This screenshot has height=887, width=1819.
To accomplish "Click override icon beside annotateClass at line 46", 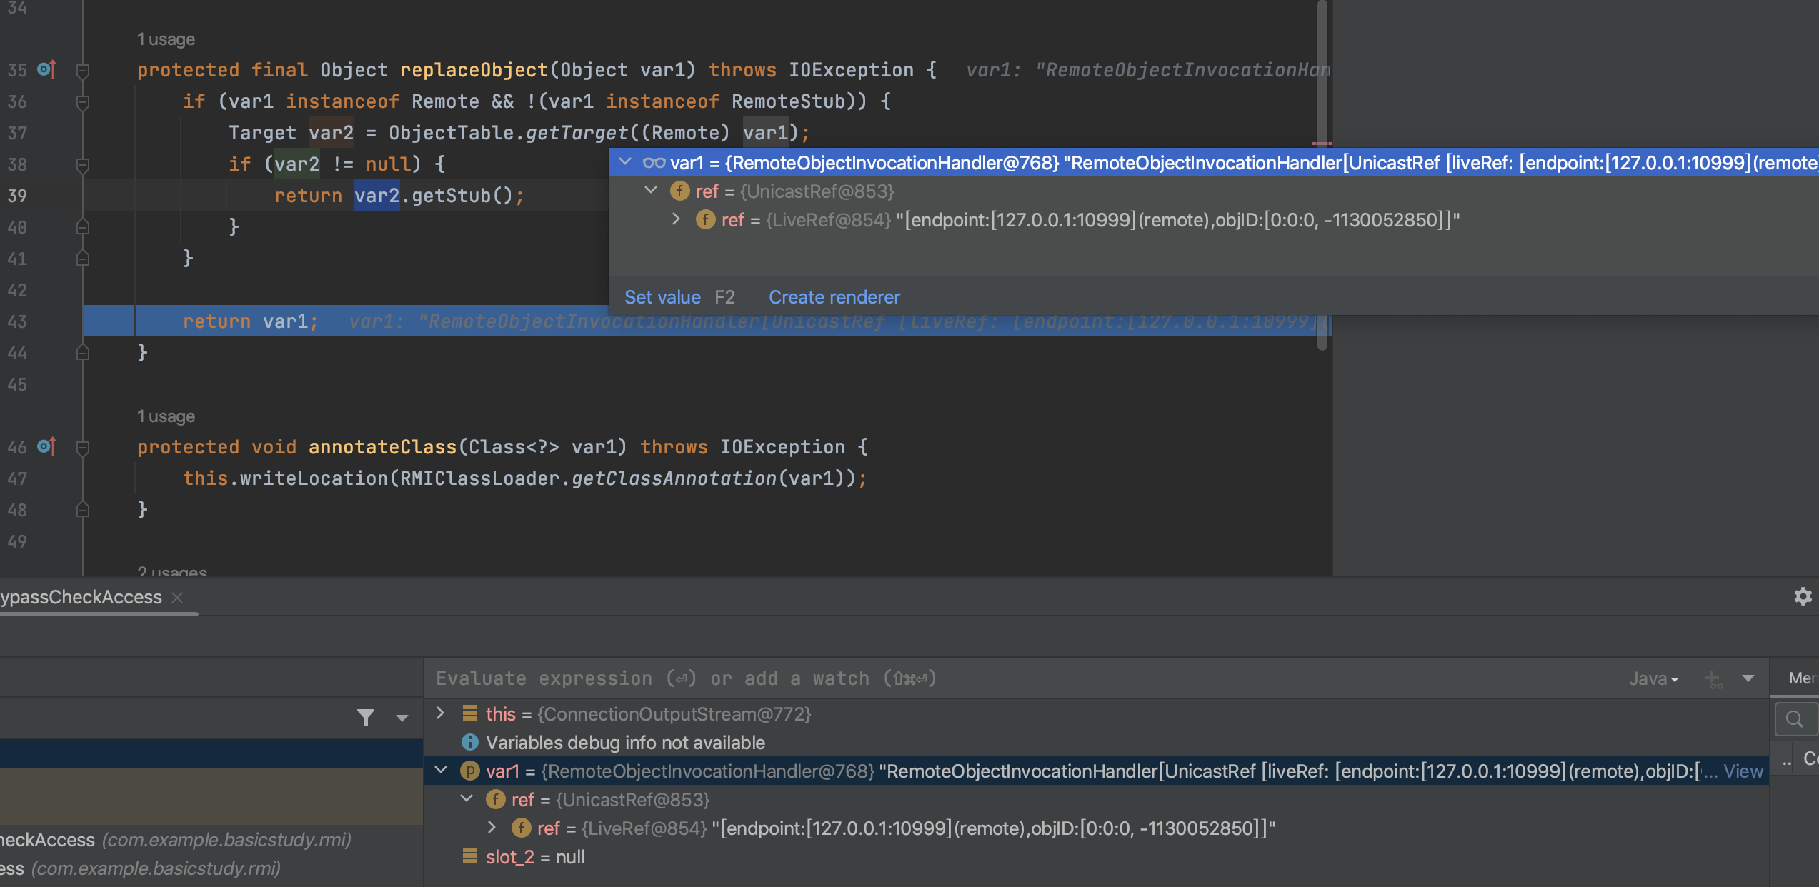I will [x=46, y=446].
